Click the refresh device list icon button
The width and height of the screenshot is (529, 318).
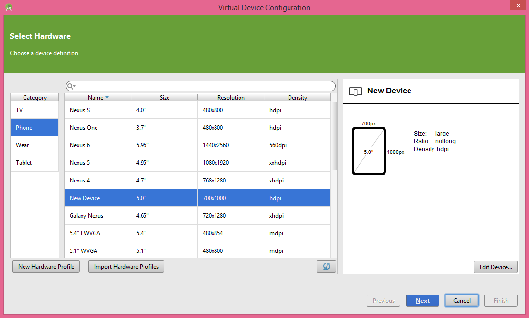pyautogui.click(x=326, y=267)
